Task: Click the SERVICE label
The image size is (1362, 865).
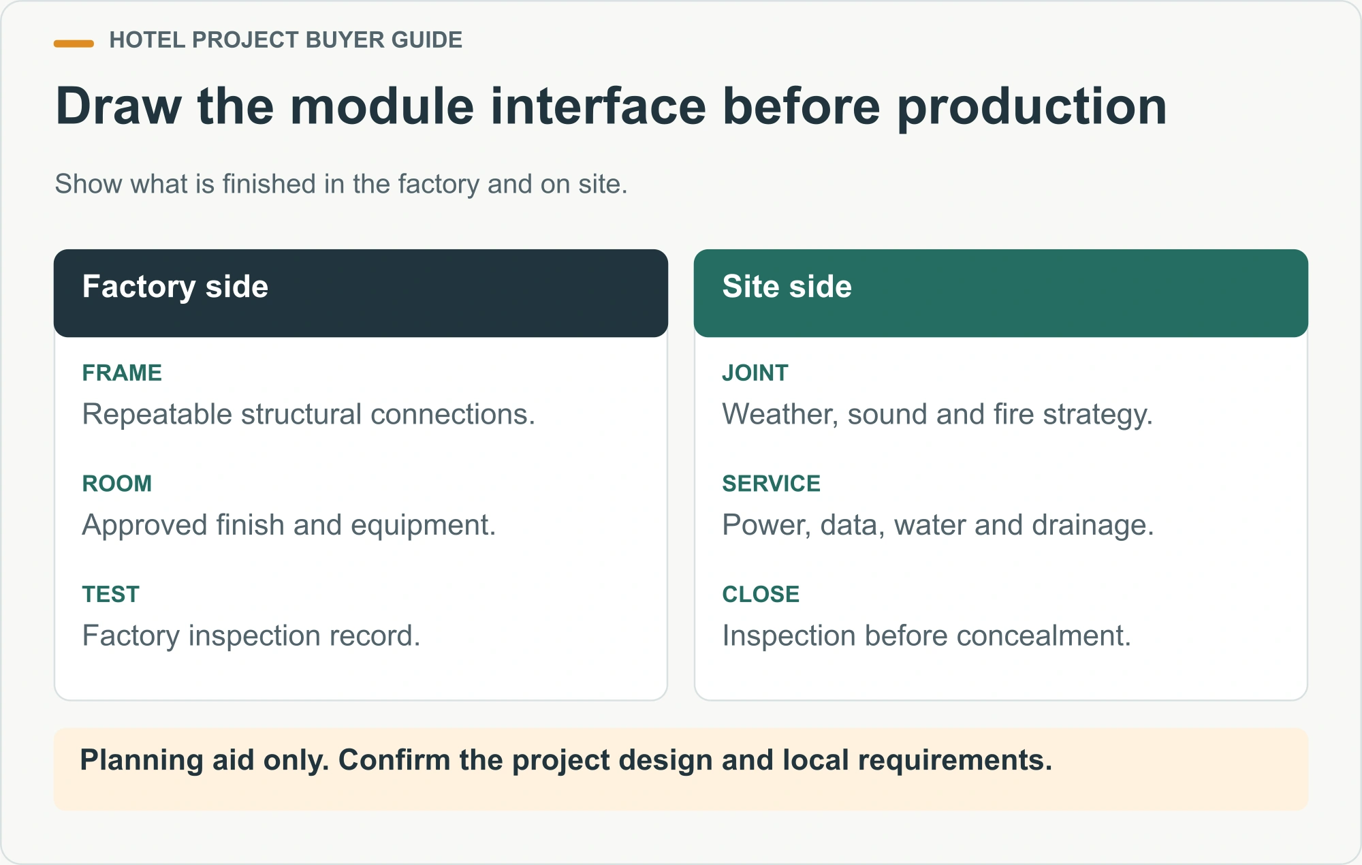Action: click(772, 484)
